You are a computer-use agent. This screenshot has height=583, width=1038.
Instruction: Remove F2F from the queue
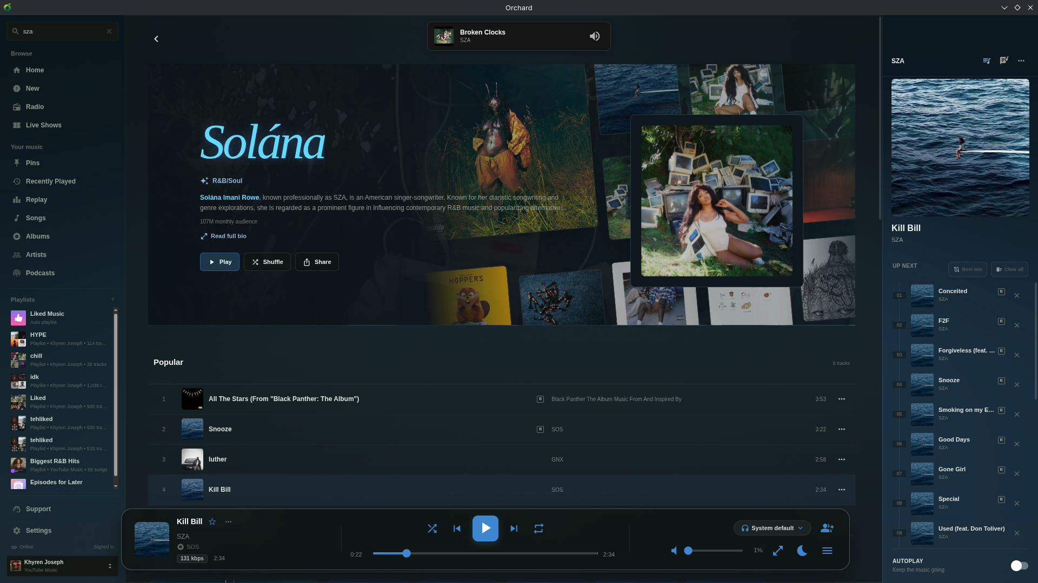pos(1017,326)
